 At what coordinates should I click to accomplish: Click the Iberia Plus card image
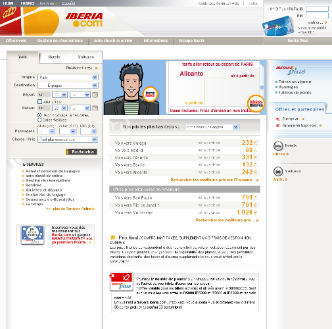278,26
